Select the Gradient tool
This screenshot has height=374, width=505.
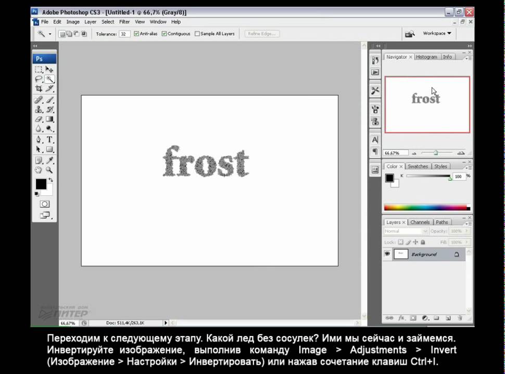pos(49,119)
